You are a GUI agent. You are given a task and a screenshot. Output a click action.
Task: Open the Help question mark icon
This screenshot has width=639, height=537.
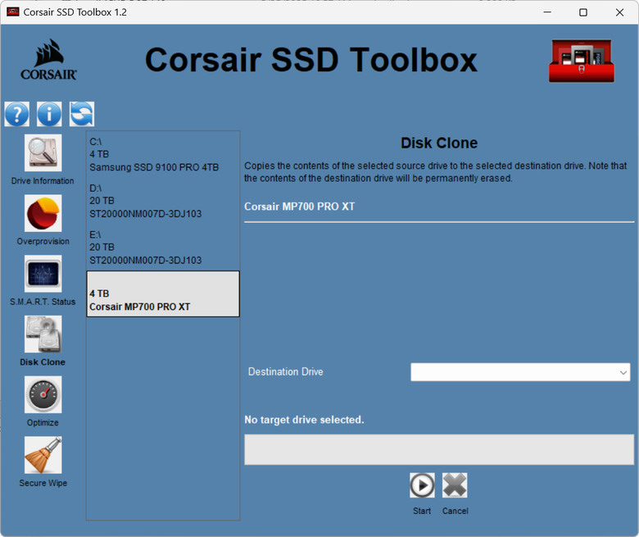coord(16,114)
